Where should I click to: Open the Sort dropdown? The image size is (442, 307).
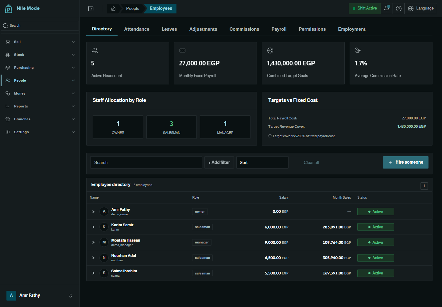tap(262, 162)
